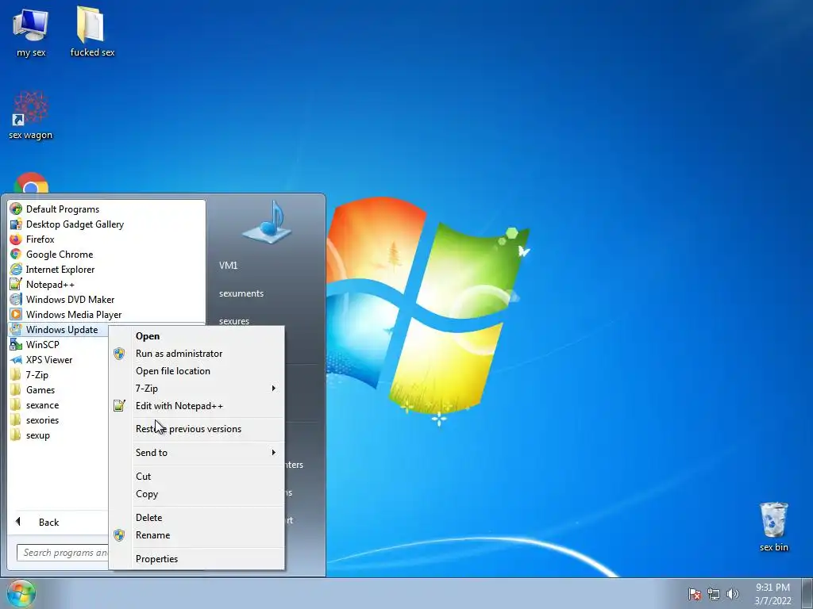Click the Show desktop strip at taskbar end
The height and width of the screenshot is (609, 813).
(x=807, y=593)
